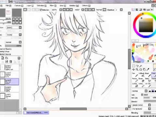Click the navigator zoom-in plus button
156x117 pixels.
(x=17, y=19)
